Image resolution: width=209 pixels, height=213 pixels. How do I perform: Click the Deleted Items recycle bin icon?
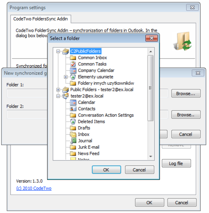pyautogui.click(x=73, y=122)
